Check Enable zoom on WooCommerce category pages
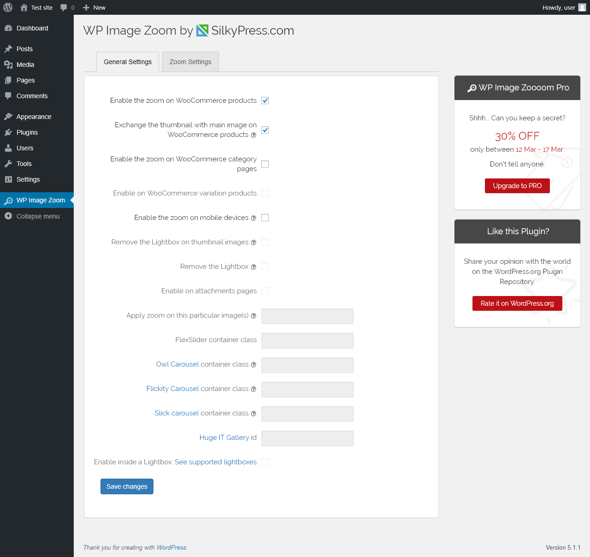The height and width of the screenshot is (557, 590). pyautogui.click(x=265, y=164)
